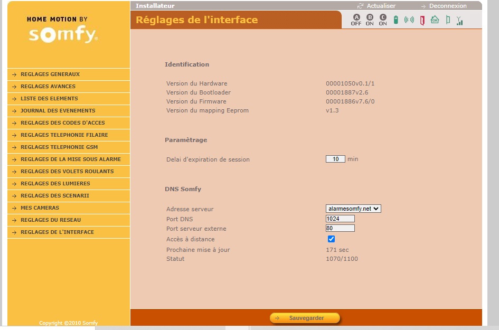
Task: Click bootloader version 00001887v2.6
Action: (x=347, y=92)
